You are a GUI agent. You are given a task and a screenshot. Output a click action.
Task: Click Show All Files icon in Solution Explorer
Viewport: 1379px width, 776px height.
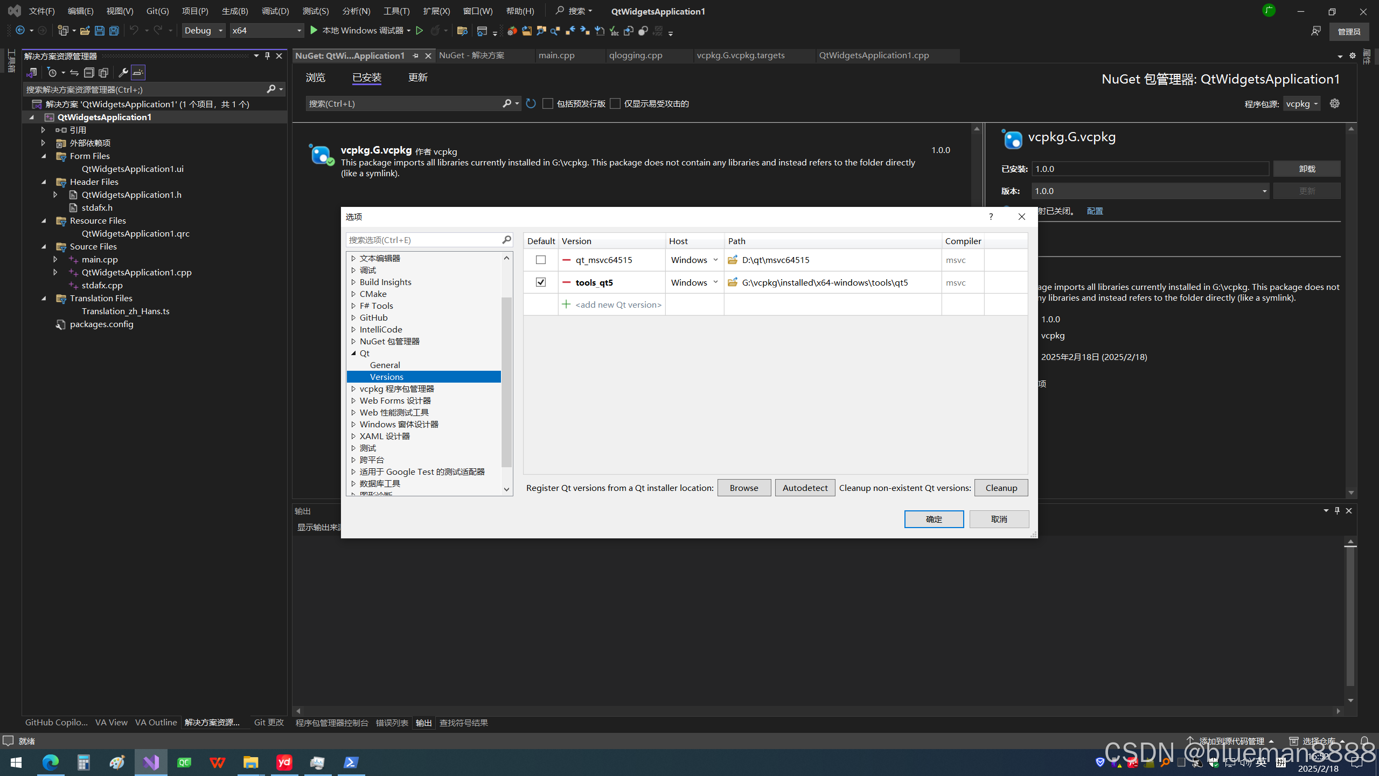pyautogui.click(x=103, y=73)
